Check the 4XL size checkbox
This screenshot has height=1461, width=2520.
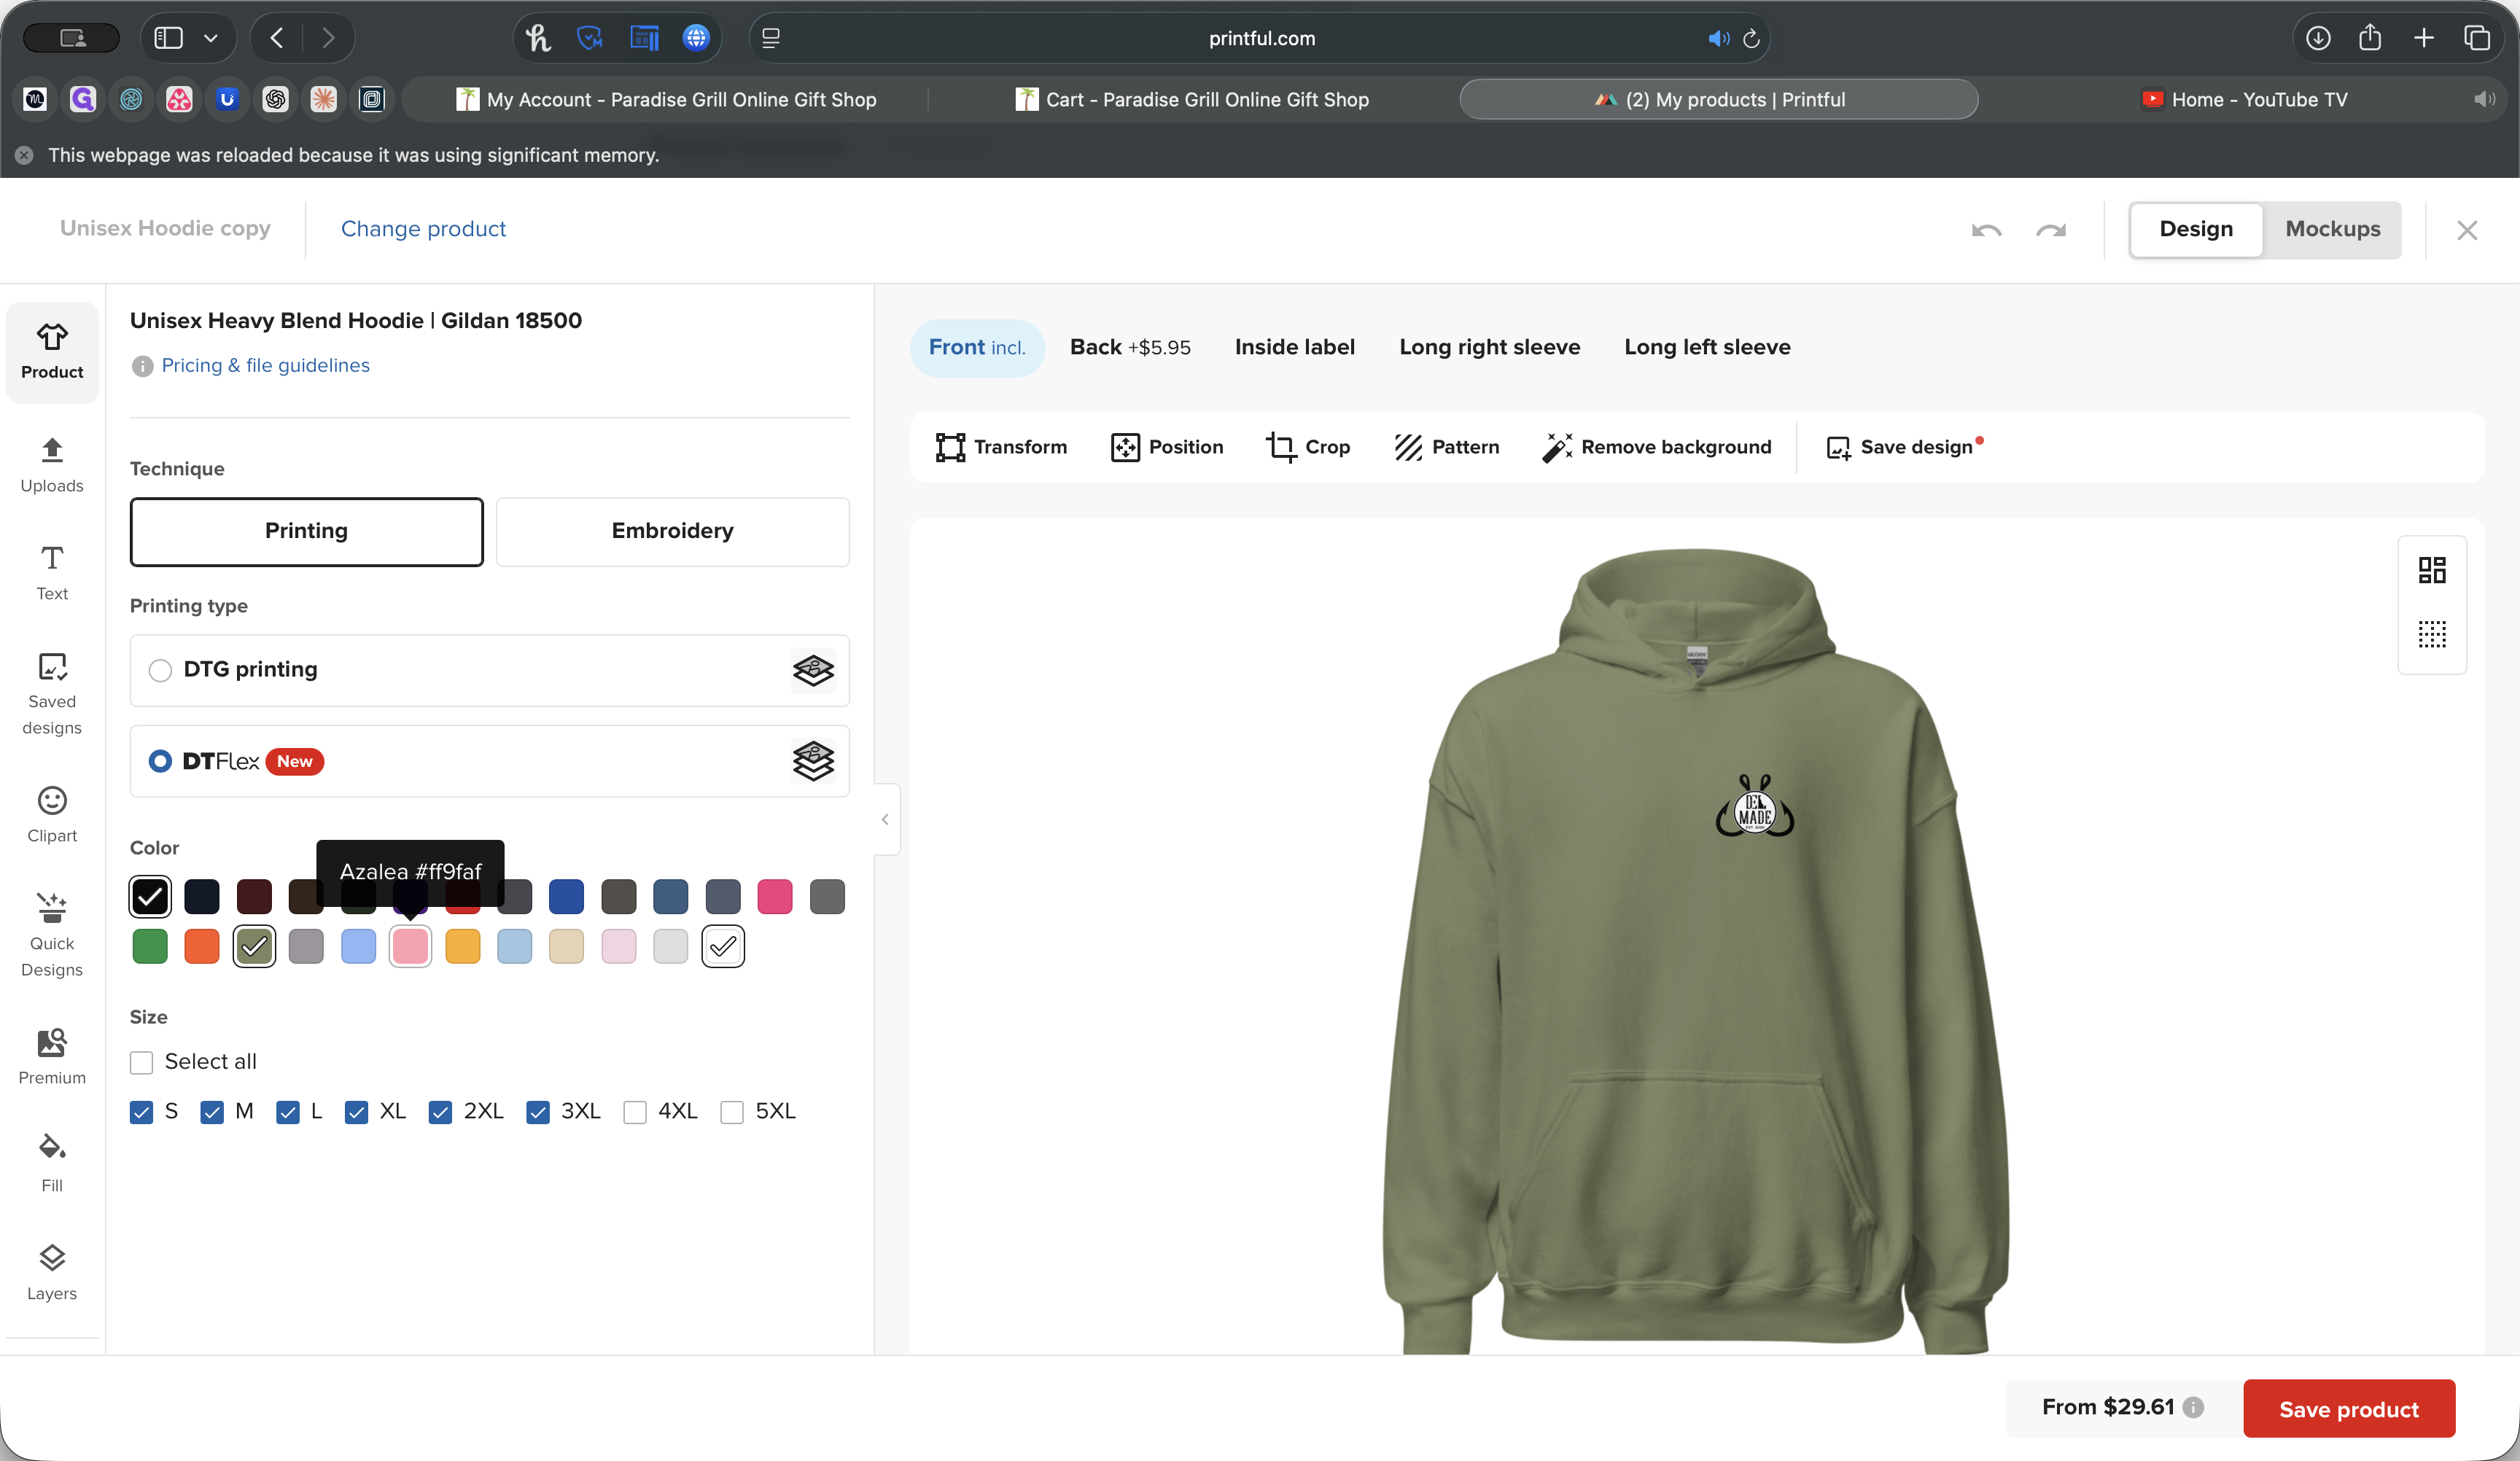tap(635, 1112)
